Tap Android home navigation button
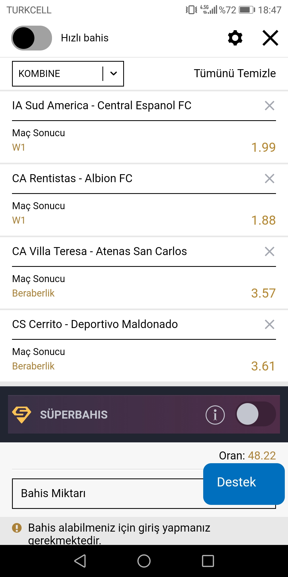Image resolution: width=288 pixels, height=577 pixels. click(x=144, y=561)
